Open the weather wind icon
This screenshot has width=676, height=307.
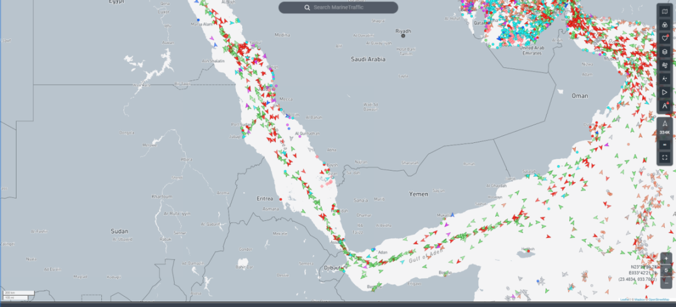point(665,65)
